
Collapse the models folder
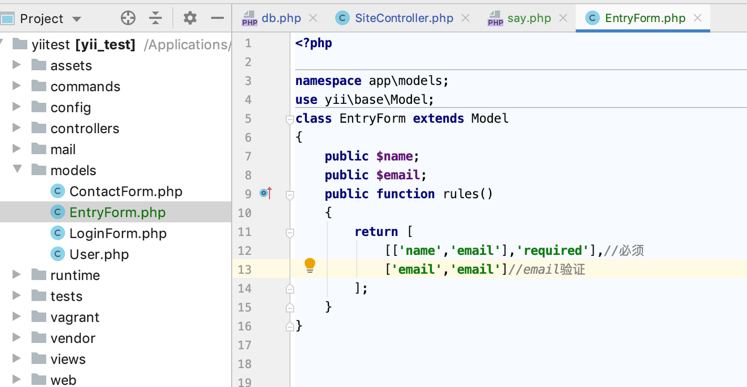pos(17,170)
